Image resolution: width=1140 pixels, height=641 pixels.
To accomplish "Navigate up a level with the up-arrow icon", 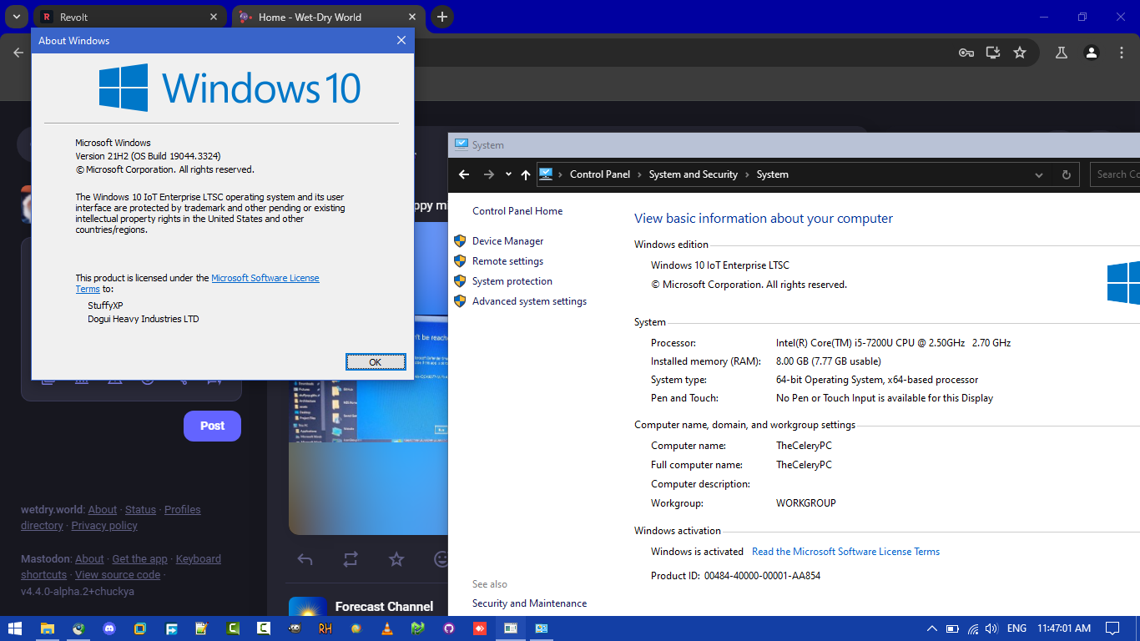I will click(x=525, y=174).
